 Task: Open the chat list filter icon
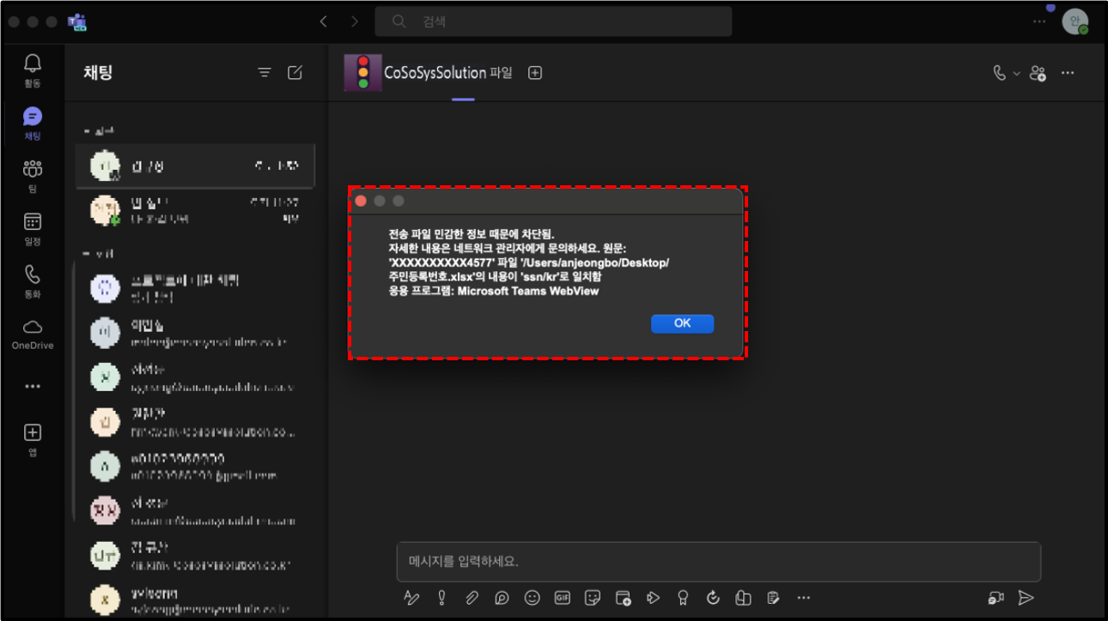(x=265, y=73)
